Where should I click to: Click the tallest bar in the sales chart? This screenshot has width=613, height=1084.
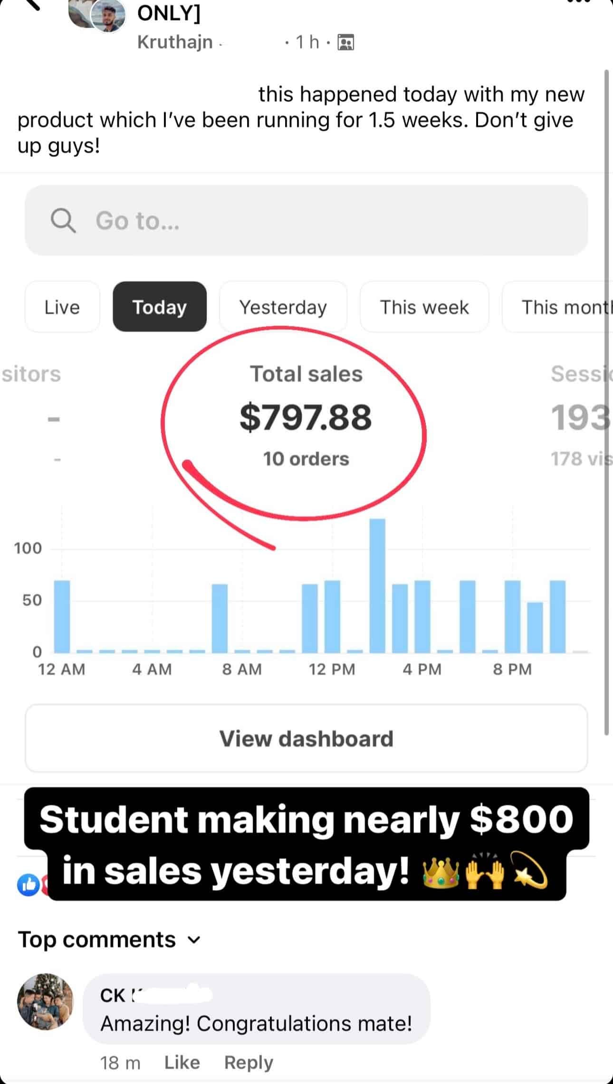(377, 585)
